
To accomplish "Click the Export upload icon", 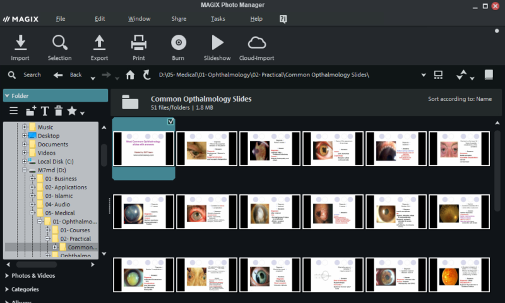I will pyautogui.click(x=99, y=42).
